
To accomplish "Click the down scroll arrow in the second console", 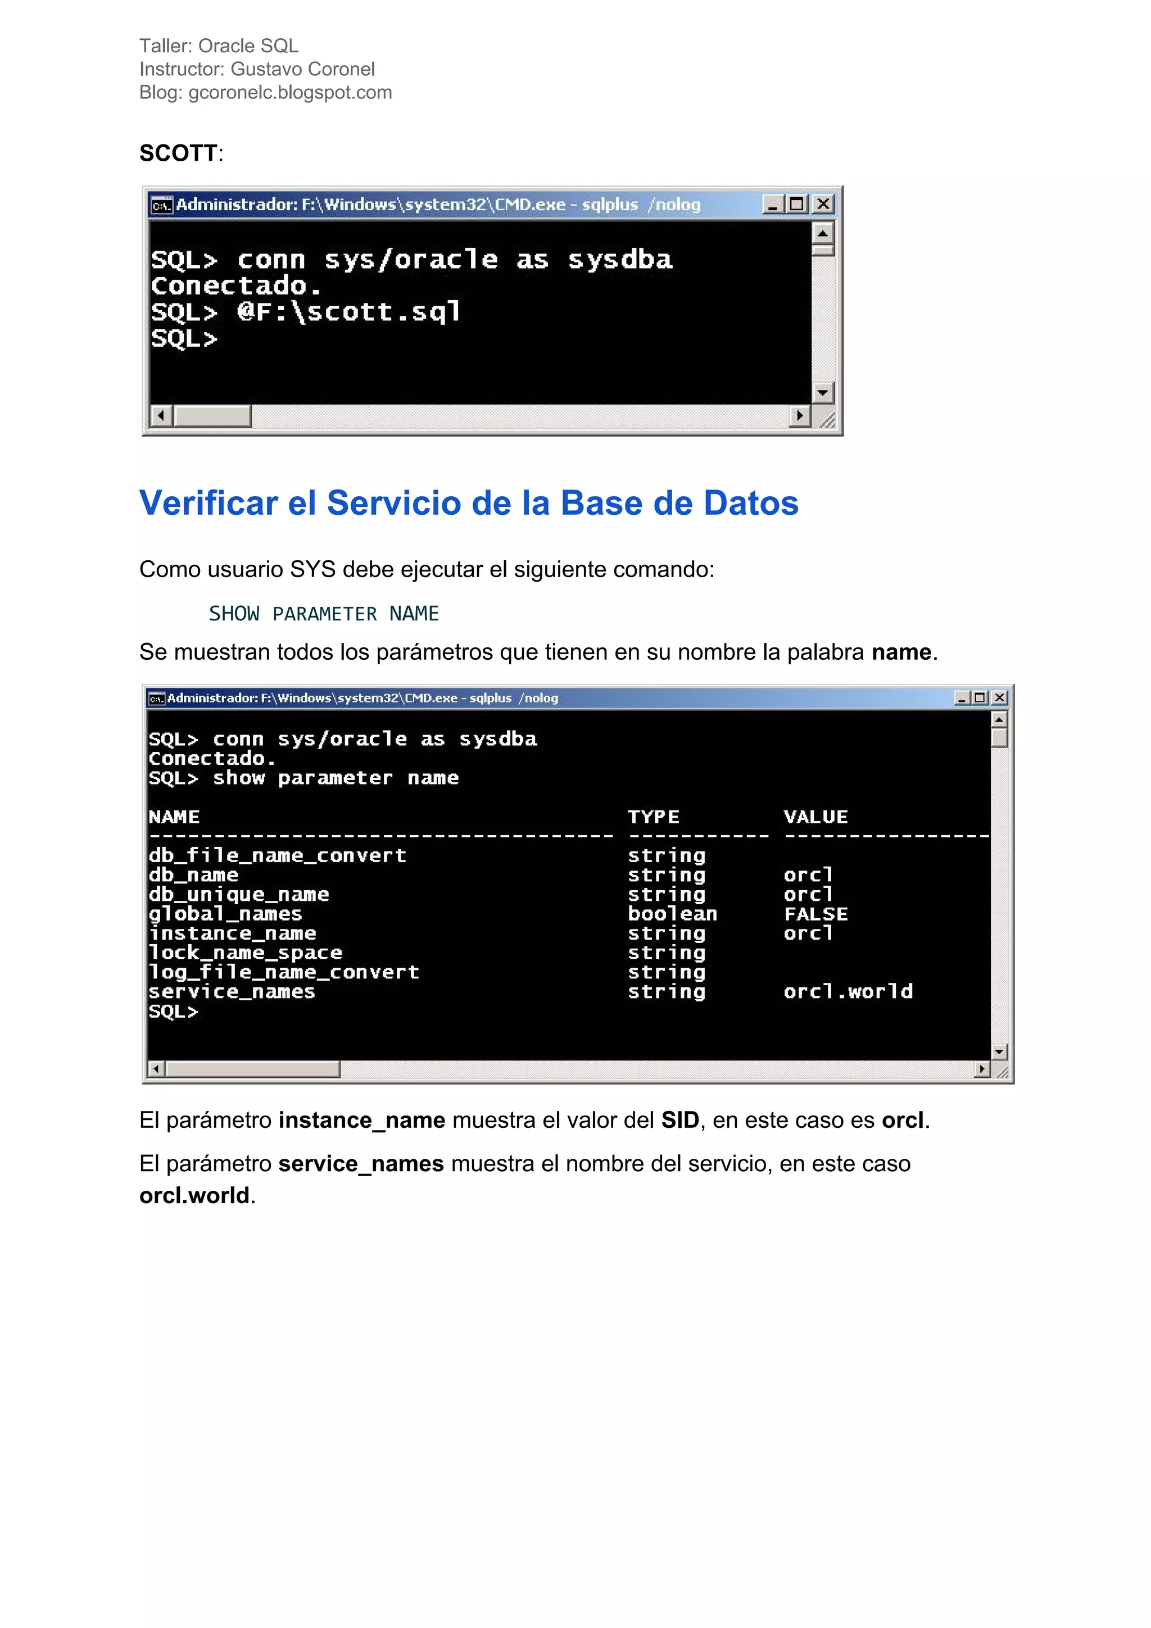I will point(999,1051).
